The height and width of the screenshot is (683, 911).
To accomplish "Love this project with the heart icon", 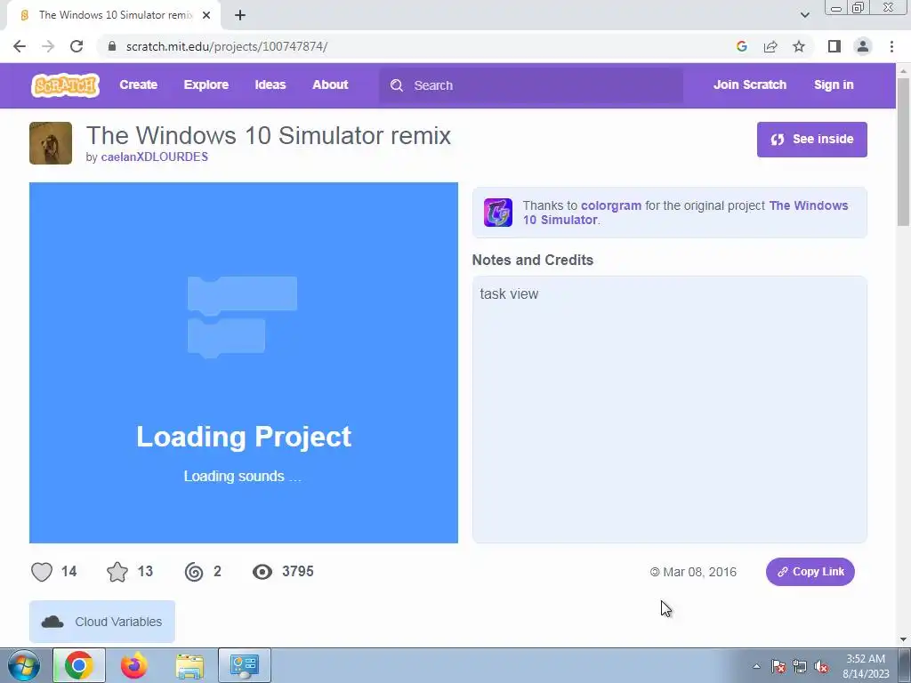I will click(42, 572).
